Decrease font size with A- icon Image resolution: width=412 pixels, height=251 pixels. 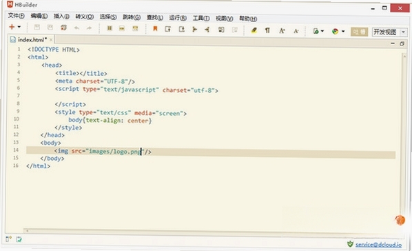click(x=296, y=31)
